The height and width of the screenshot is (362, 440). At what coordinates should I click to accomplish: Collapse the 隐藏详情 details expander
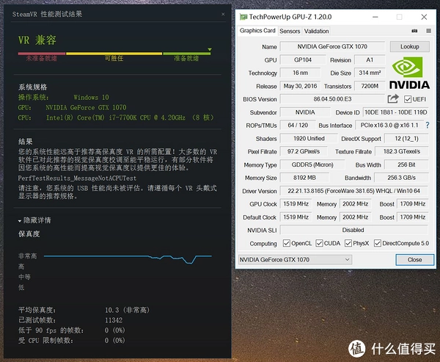pos(34,220)
